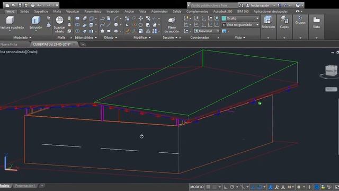339x191 pixels.
Task: Open the Vista no guardada dropdown
Action: pyautogui.click(x=240, y=25)
